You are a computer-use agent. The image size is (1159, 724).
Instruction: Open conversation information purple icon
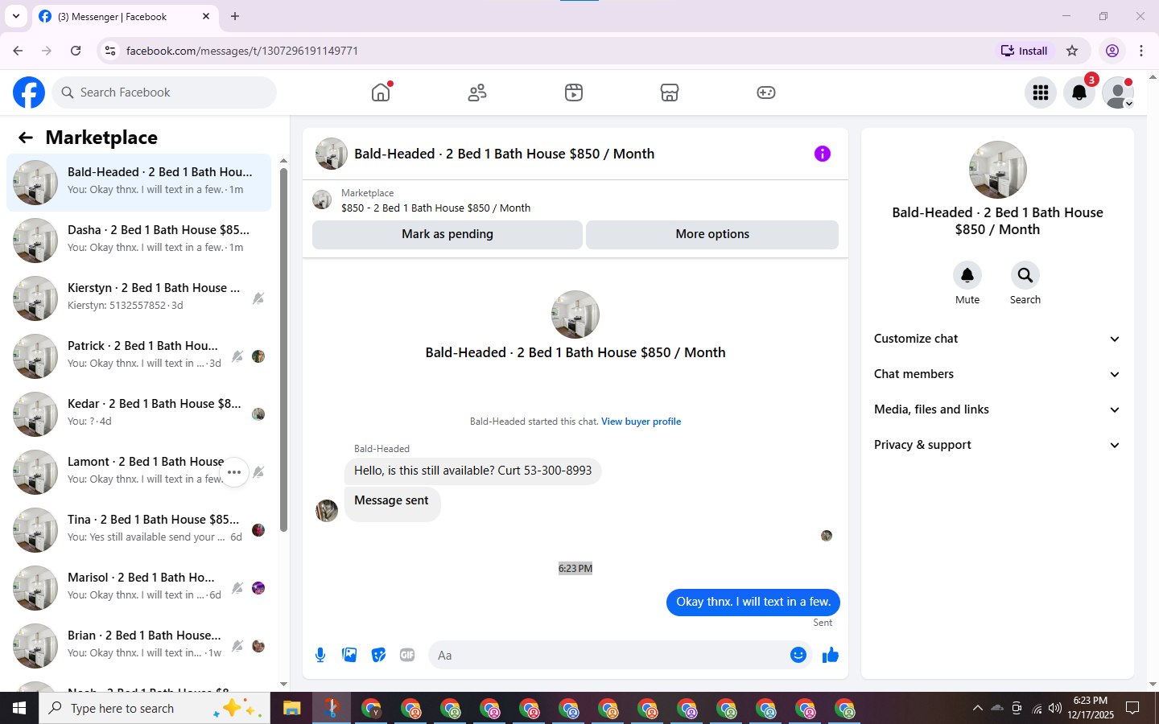[x=822, y=154]
